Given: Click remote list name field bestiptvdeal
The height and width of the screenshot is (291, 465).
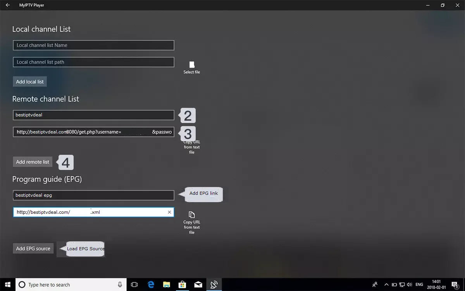Looking at the screenshot, I should [x=93, y=115].
